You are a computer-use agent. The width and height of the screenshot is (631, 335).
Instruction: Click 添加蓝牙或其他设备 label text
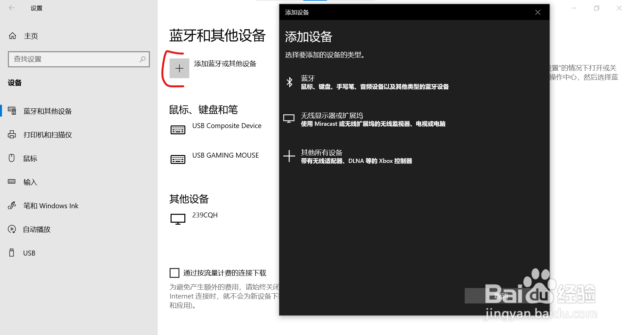(x=225, y=64)
